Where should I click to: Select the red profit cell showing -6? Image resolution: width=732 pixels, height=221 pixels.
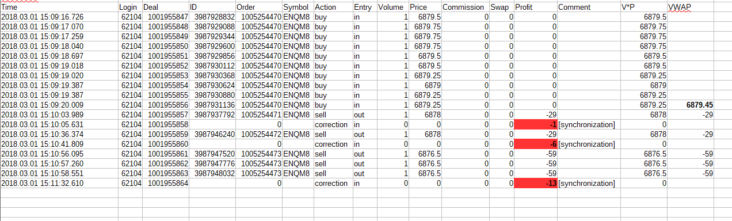[536, 144]
